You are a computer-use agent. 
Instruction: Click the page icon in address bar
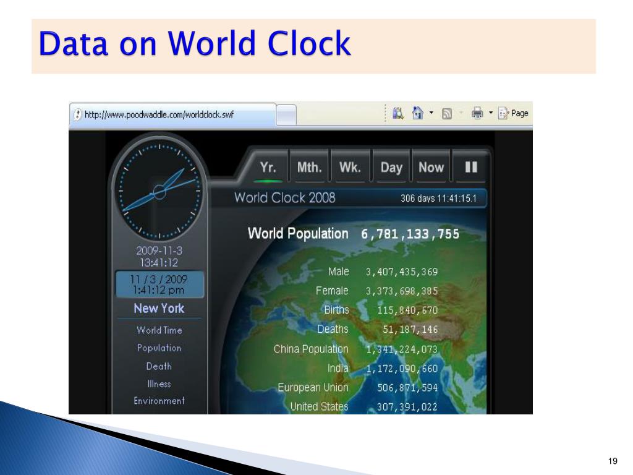pyautogui.click(x=78, y=114)
